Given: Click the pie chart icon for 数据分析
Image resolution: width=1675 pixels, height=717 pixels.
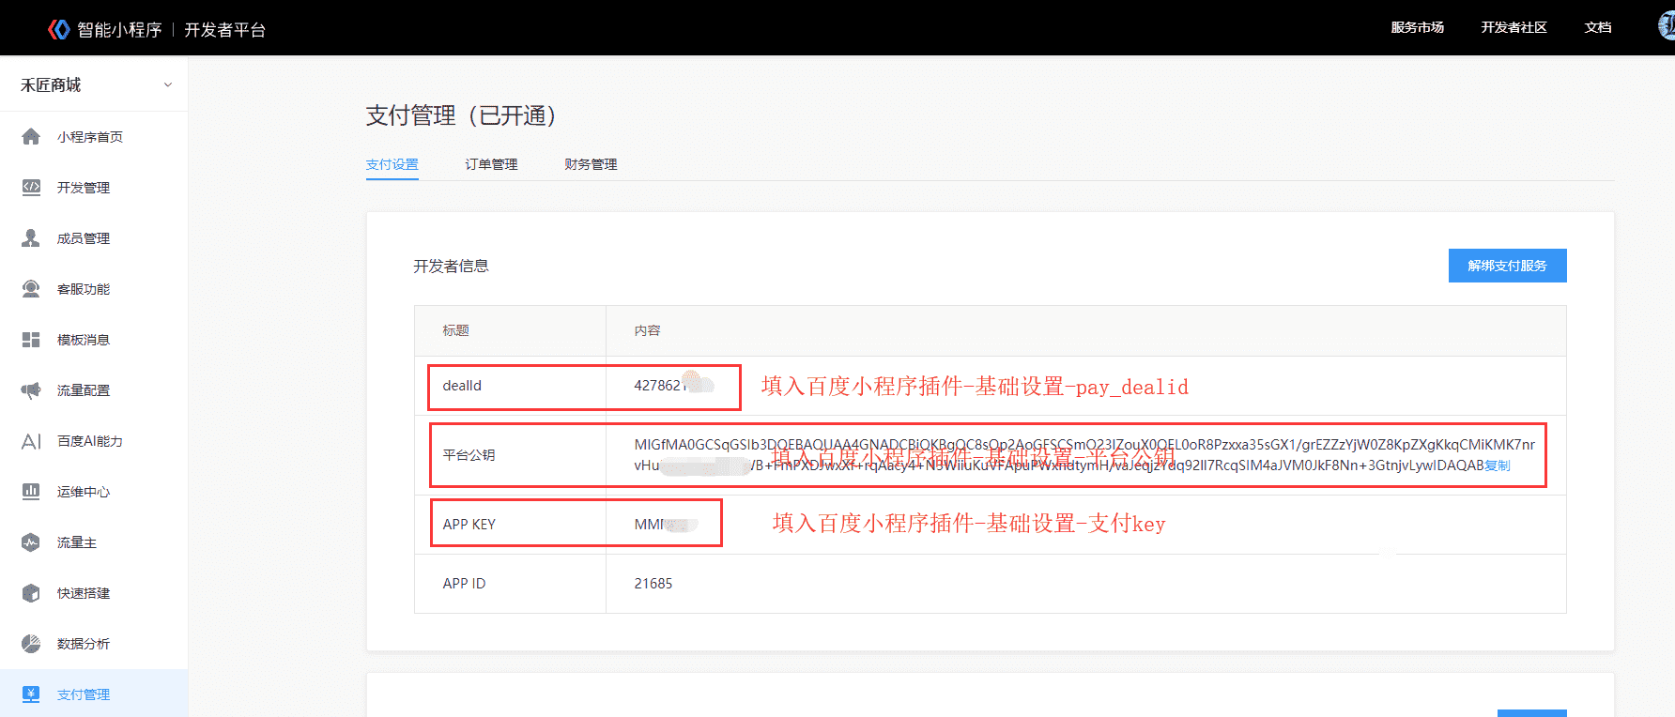Looking at the screenshot, I should coord(31,644).
